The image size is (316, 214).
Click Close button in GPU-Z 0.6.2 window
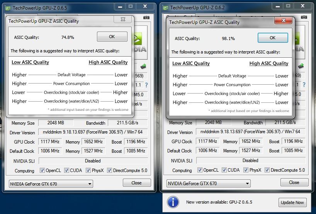[294, 182]
